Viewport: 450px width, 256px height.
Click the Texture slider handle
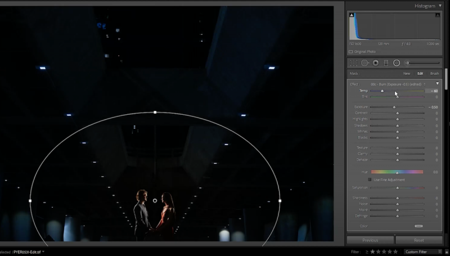pos(398,148)
